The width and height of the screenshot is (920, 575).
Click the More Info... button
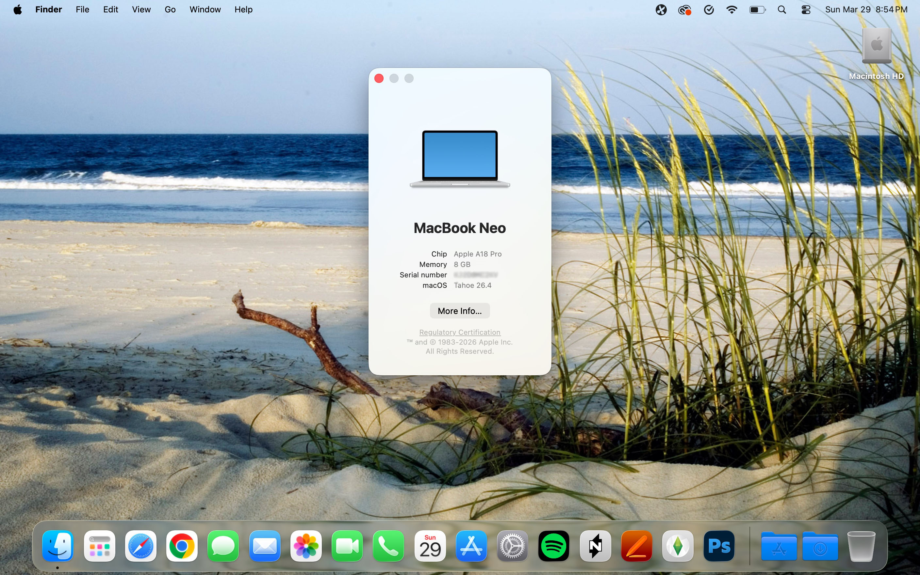[x=460, y=311]
